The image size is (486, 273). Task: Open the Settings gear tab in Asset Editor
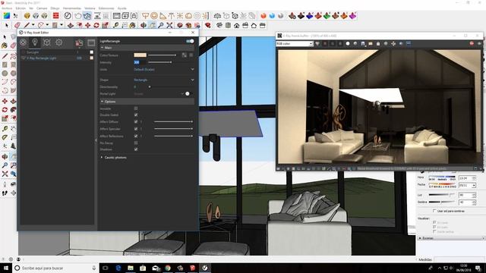[x=59, y=42]
